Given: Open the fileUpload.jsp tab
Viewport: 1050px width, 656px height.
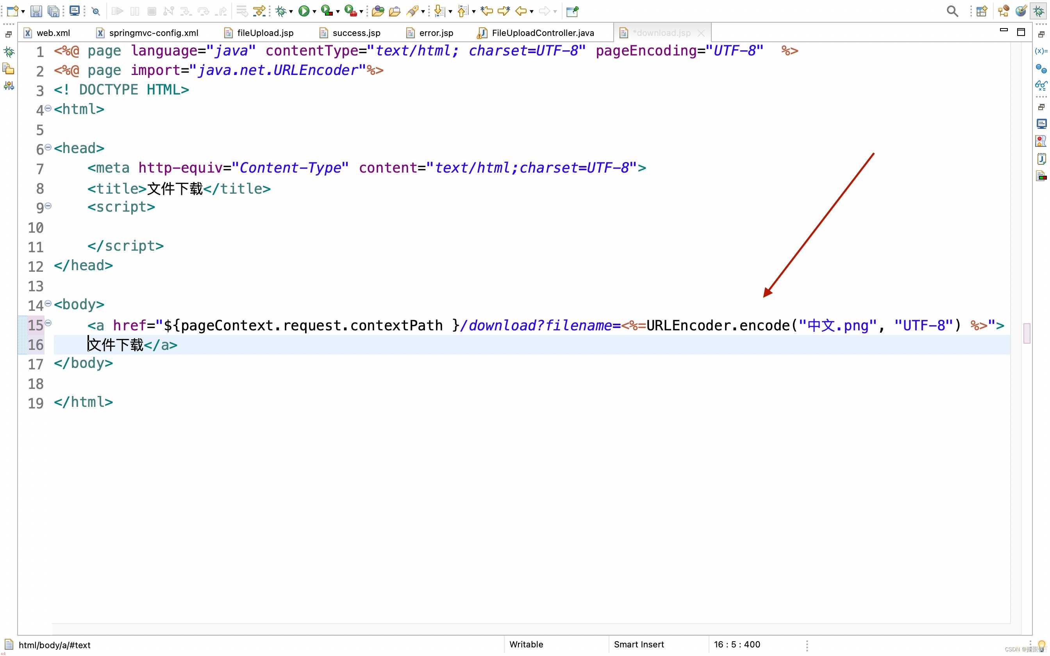Looking at the screenshot, I should (259, 33).
